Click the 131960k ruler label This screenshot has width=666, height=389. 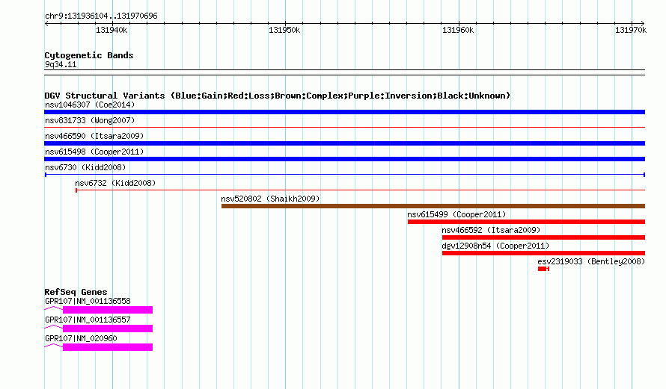pos(458,30)
